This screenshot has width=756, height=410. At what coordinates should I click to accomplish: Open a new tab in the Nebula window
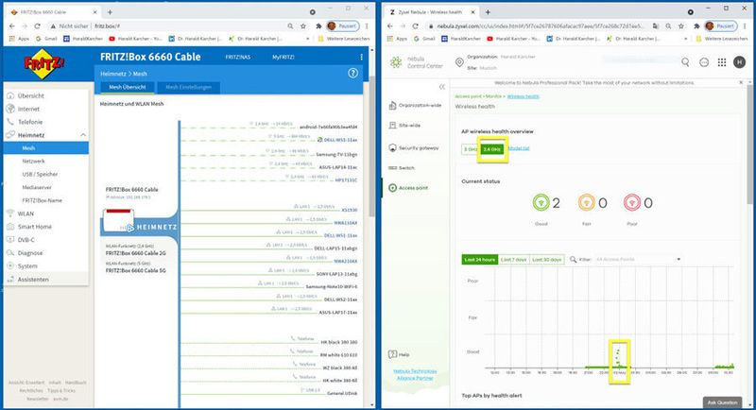(x=488, y=12)
